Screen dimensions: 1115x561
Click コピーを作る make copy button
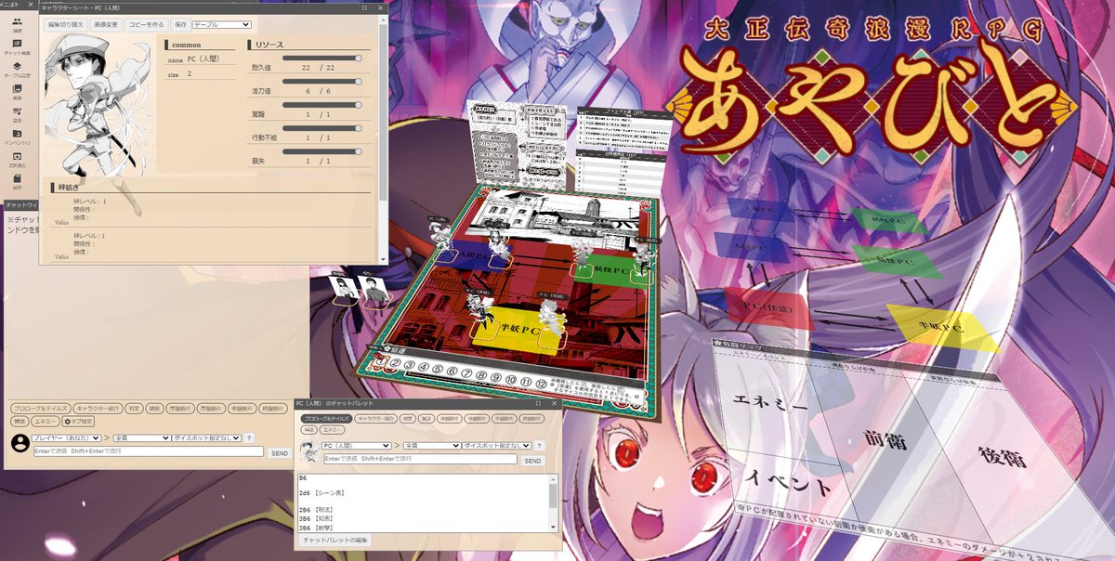[x=146, y=25]
